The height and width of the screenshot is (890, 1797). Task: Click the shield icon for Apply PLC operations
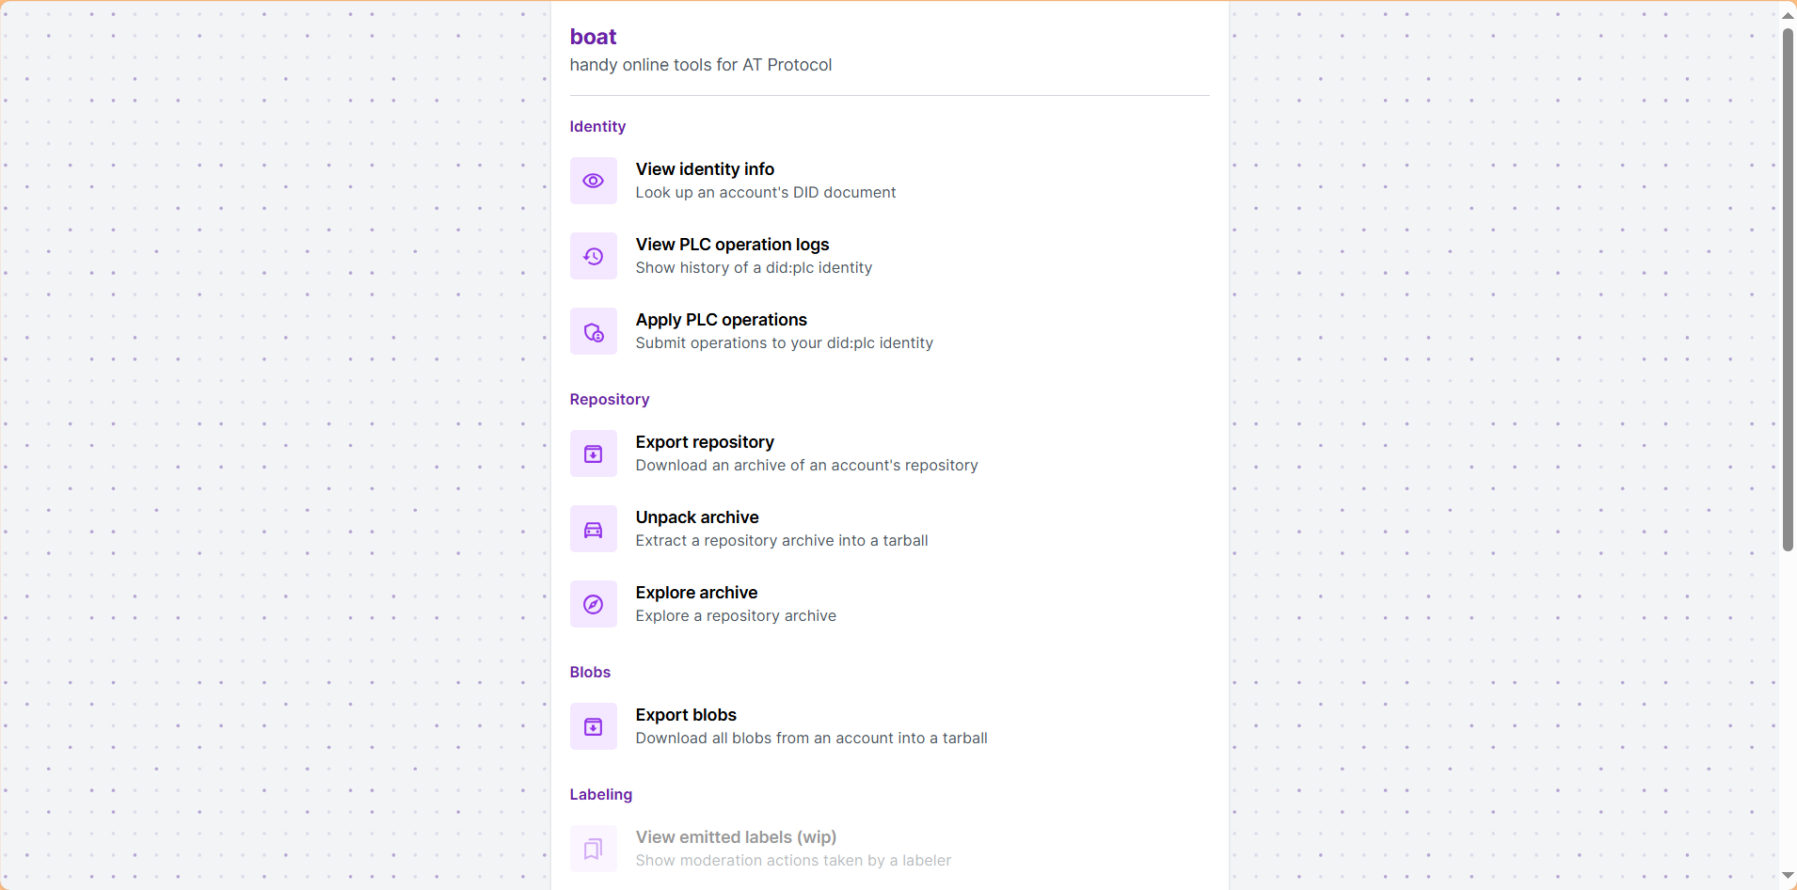(593, 331)
